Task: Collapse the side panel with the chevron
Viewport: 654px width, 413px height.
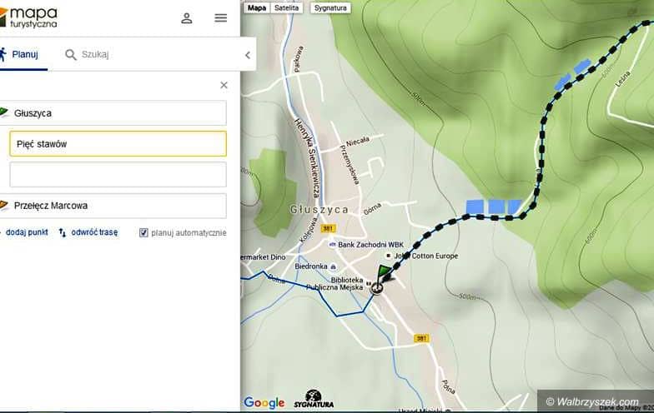Action: click(x=247, y=55)
